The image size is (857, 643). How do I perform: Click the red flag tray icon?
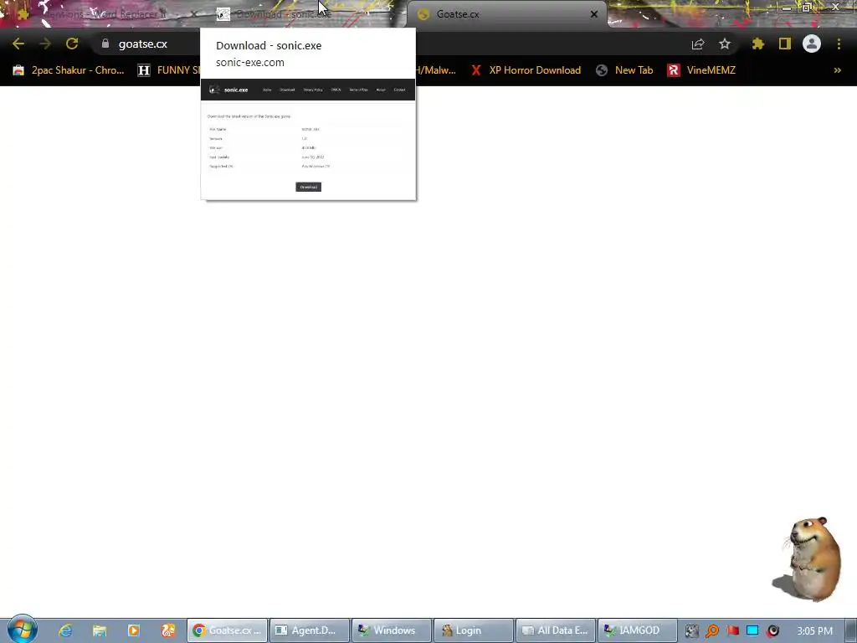[732, 631]
